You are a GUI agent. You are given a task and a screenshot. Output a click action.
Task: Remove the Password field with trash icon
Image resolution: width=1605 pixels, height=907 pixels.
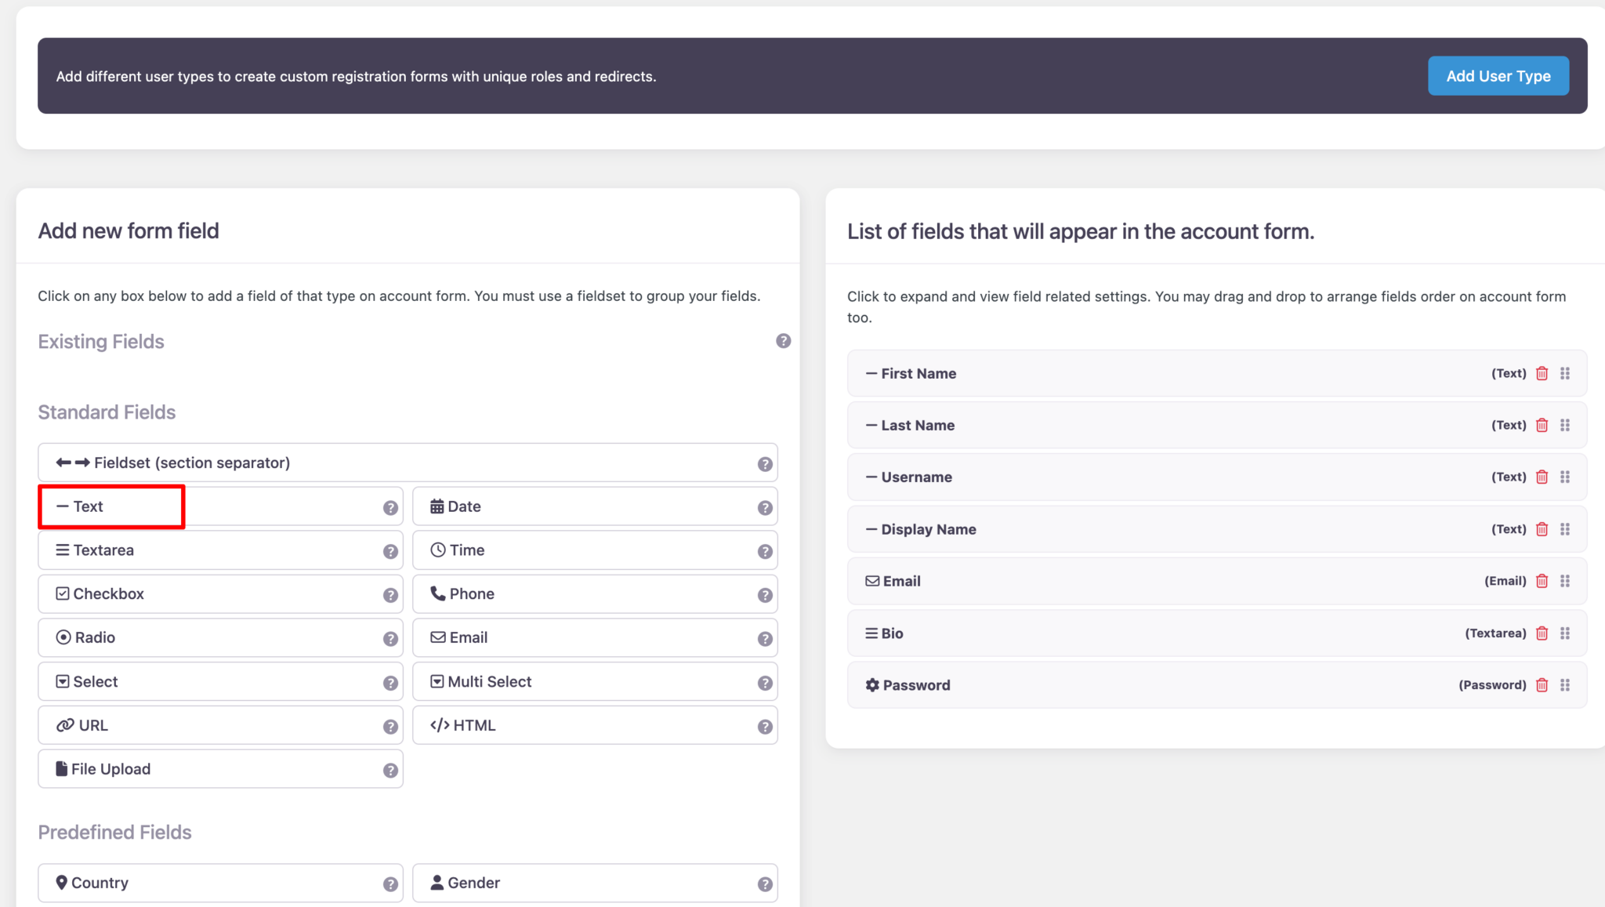[1542, 685]
